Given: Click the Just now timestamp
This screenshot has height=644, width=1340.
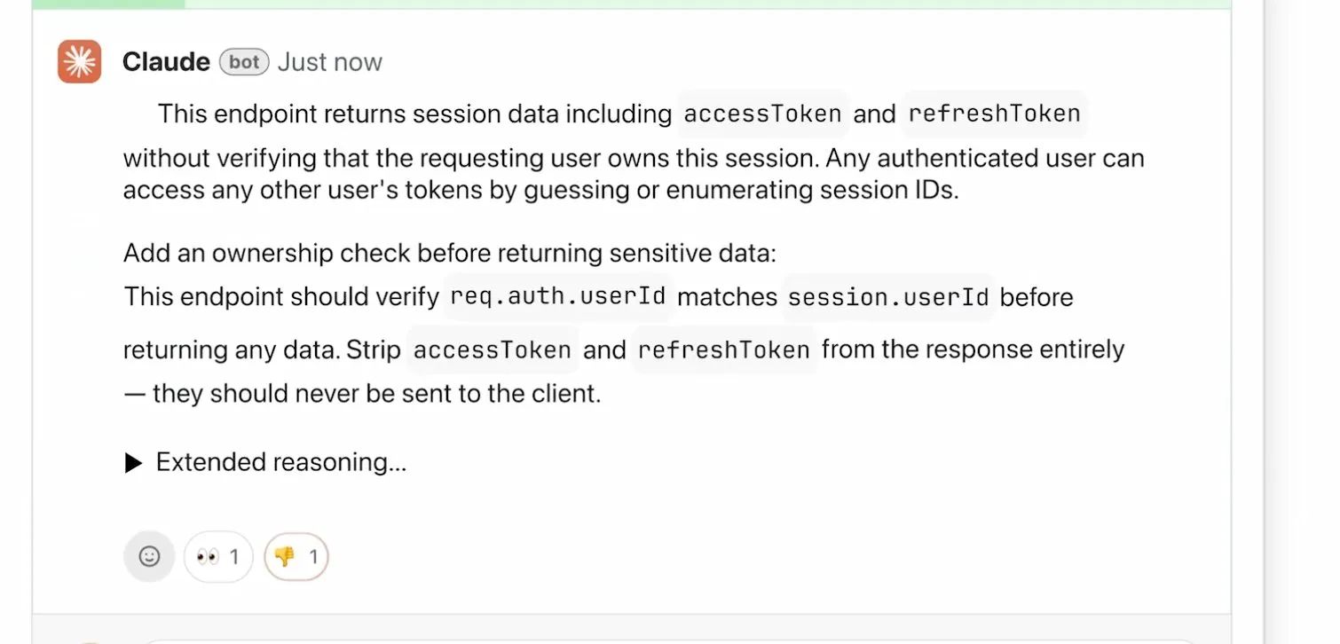Looking at the screenshot, I should tap(330, 62).
